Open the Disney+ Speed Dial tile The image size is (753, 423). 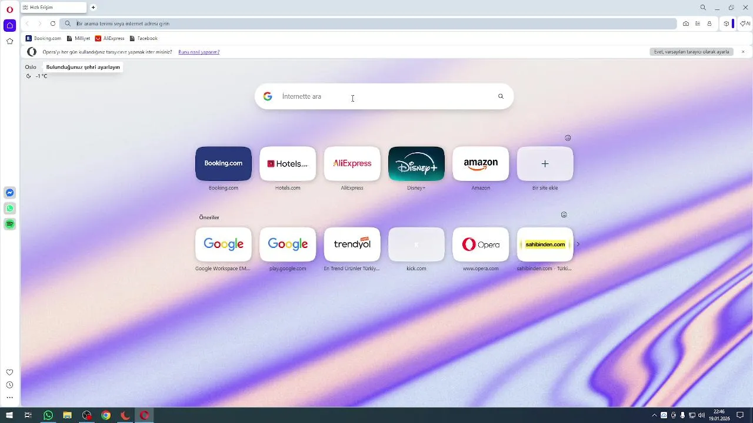point(417,163)
